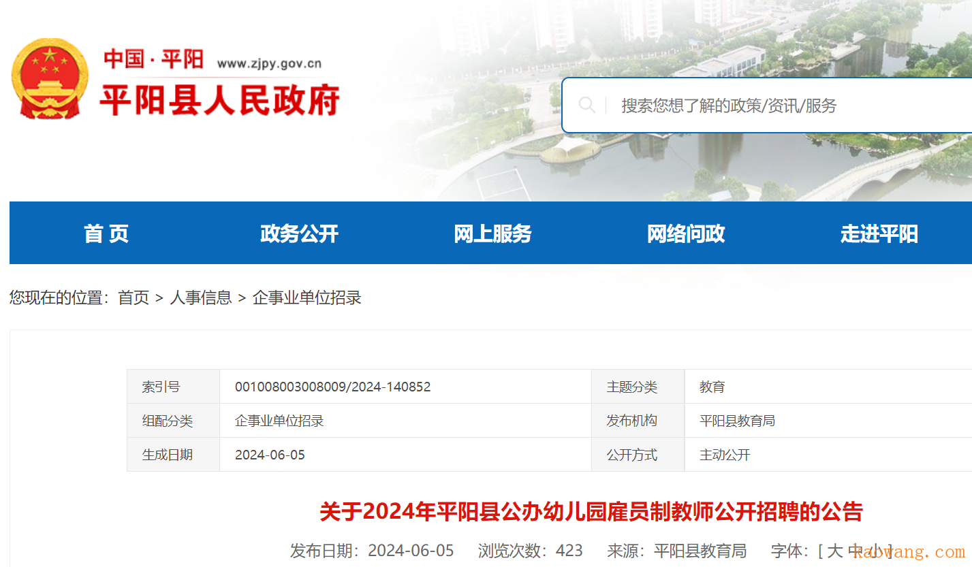The image size is (972, 567).
Task: Click the 发布机构 label cell
Action: (x=638, y=421)
